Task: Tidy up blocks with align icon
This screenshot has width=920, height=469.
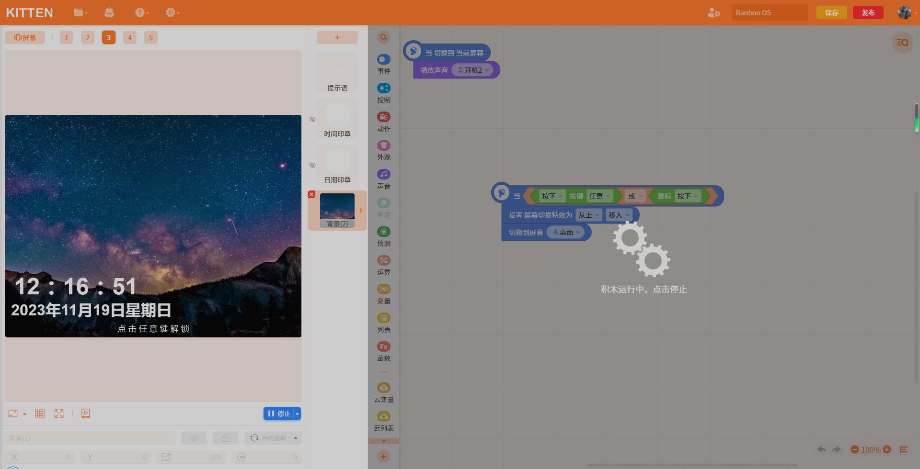Action: point(904,449)
